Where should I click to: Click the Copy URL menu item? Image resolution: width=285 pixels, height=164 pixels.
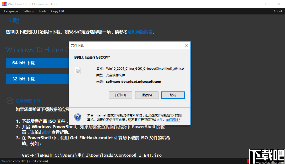pyautogui.click(x=58, y=11)
